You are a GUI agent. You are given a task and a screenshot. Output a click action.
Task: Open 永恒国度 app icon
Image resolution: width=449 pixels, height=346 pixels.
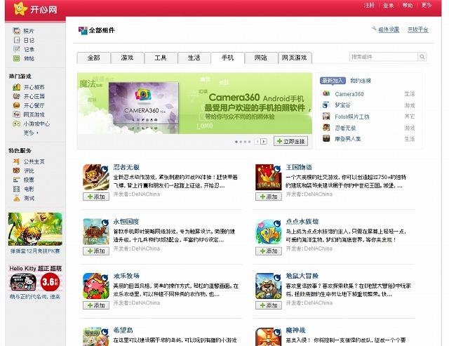pyautogui.click(x=96, y=232)
